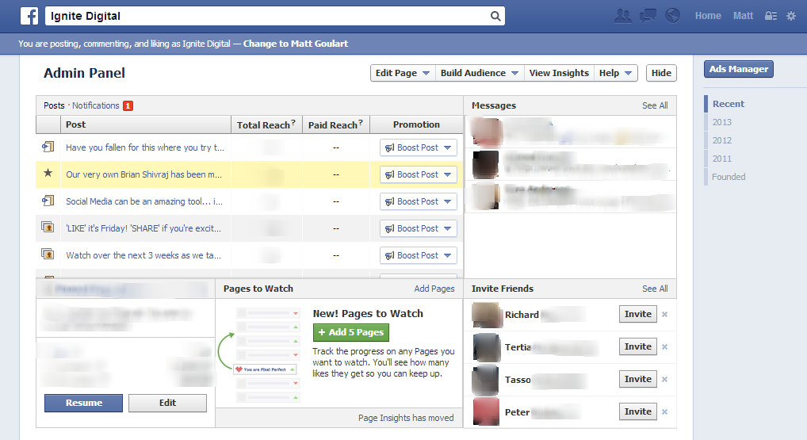Open the messages chat icon in top bar
This screenshot has height=440, width=807.
pos(648,16)
